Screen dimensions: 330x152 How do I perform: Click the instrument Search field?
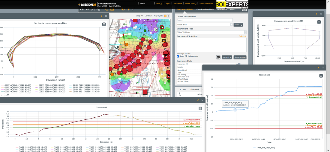[205, 20]
